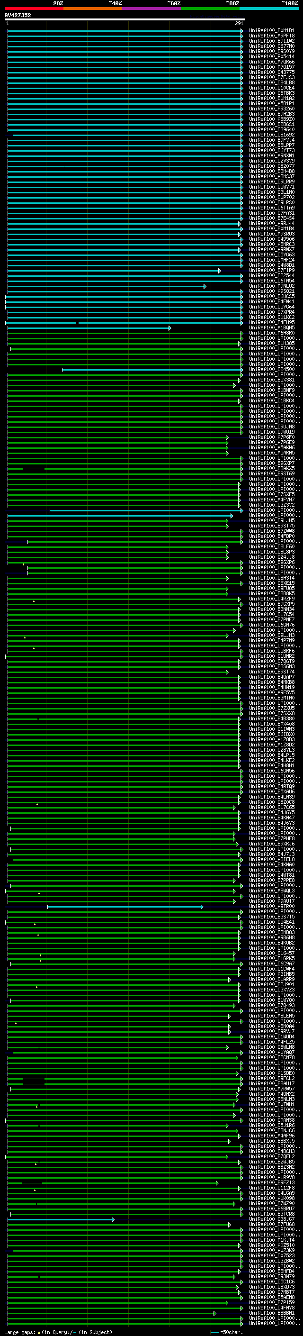Click the green ~80% identity legend segment

(x=210, y=9)
